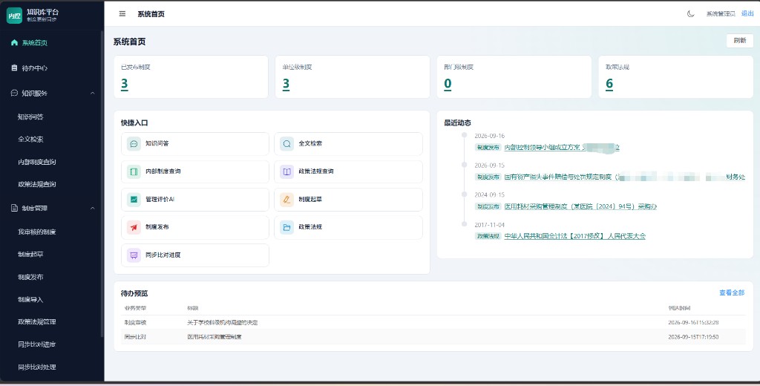The height and width of the screenshot is (386, 760).
Task: Click 关于学校科级机构调整的决定 title
Action: tap(223, 322)
